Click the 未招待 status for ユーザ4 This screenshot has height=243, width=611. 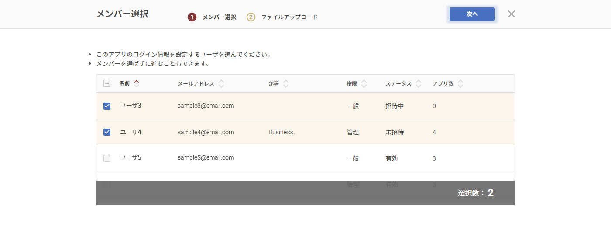pyautogui.click(x=395, y=132)
